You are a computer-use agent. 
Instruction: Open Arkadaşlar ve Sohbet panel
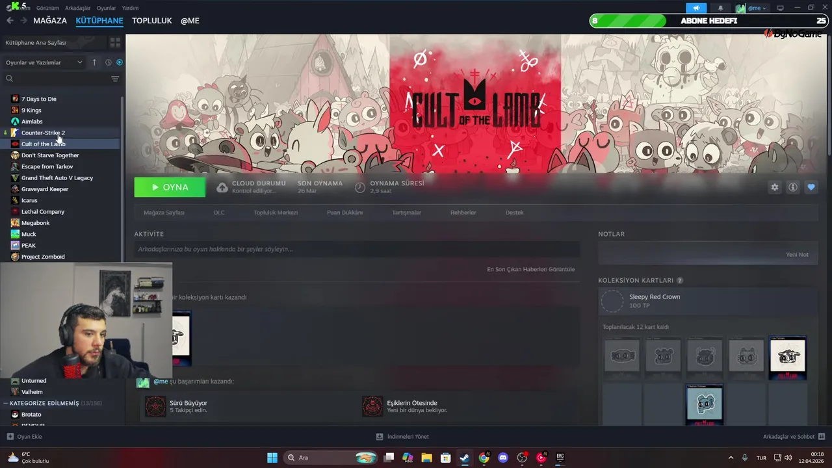[x=794, y=437]
